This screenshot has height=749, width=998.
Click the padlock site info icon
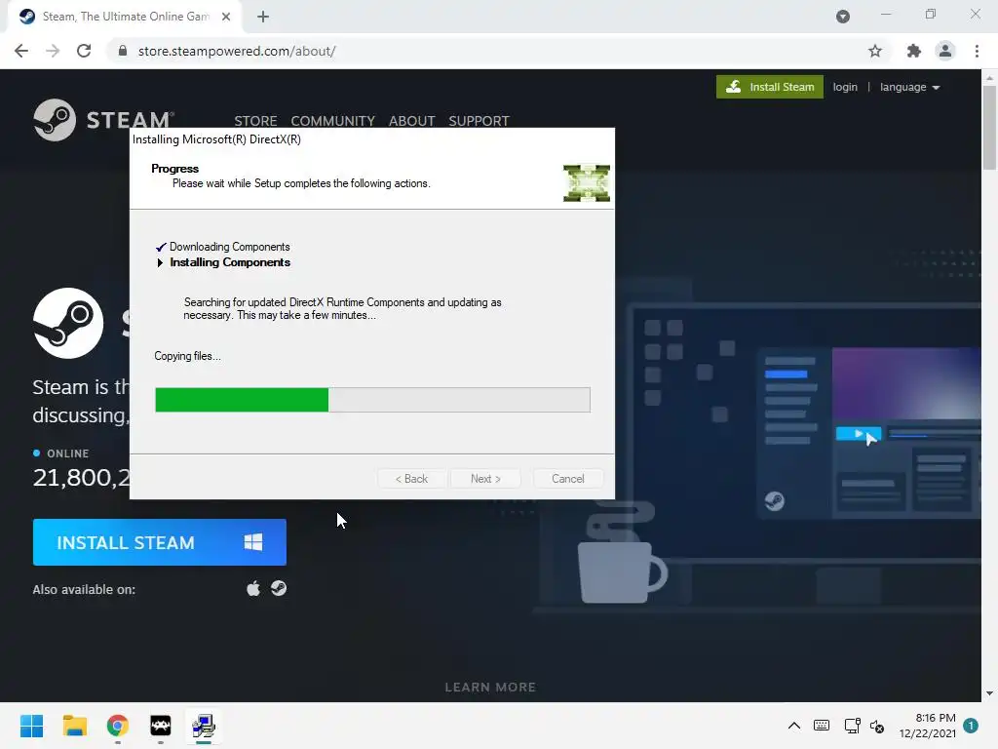click(x=123, y=51)
